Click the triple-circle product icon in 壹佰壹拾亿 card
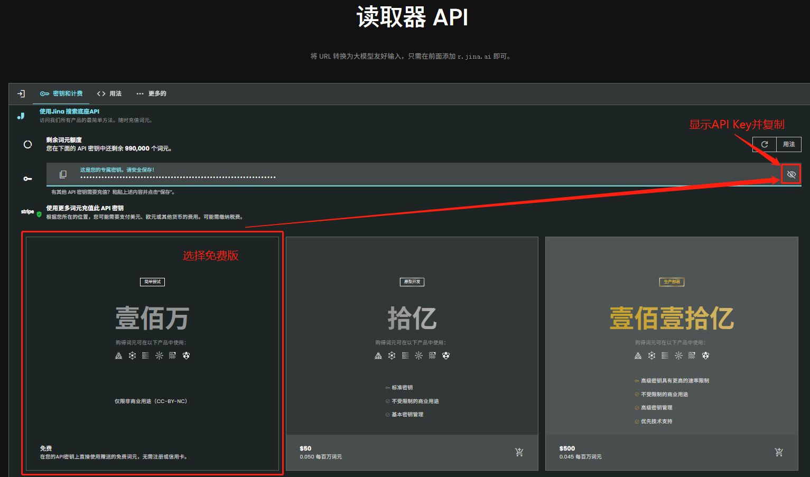 point(705,356)
